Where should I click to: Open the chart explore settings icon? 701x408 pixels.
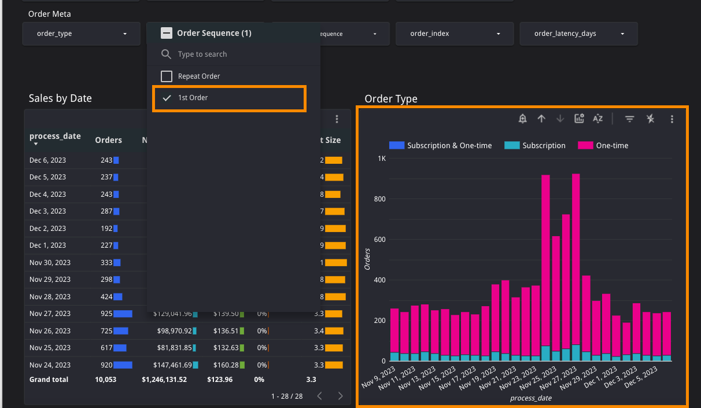[579, 119]
